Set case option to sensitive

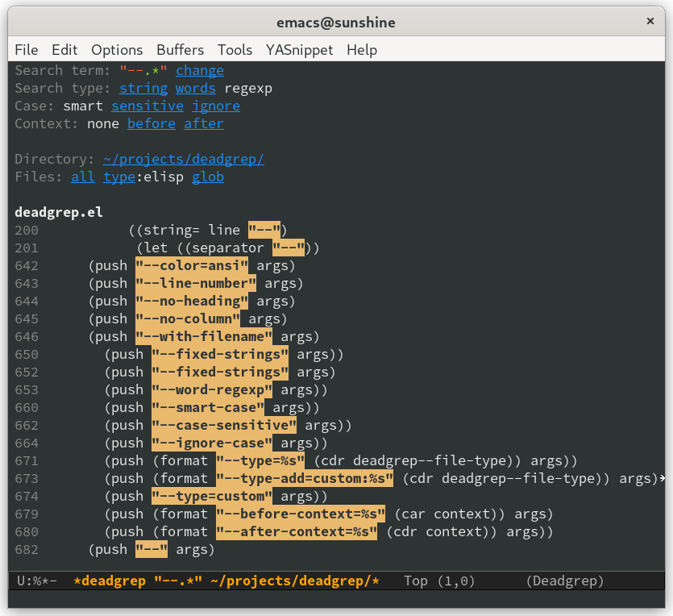tap(147, 106)
